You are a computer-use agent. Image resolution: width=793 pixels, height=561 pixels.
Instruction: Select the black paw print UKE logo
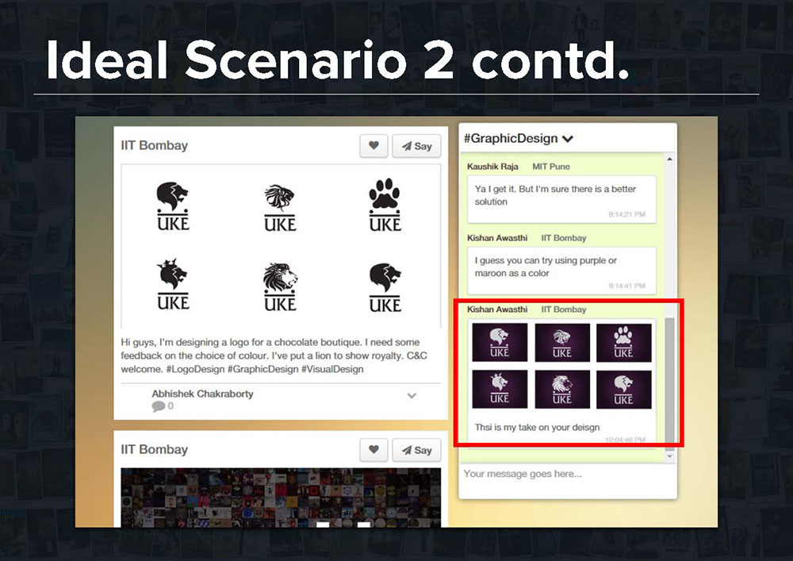click(385, 206)
